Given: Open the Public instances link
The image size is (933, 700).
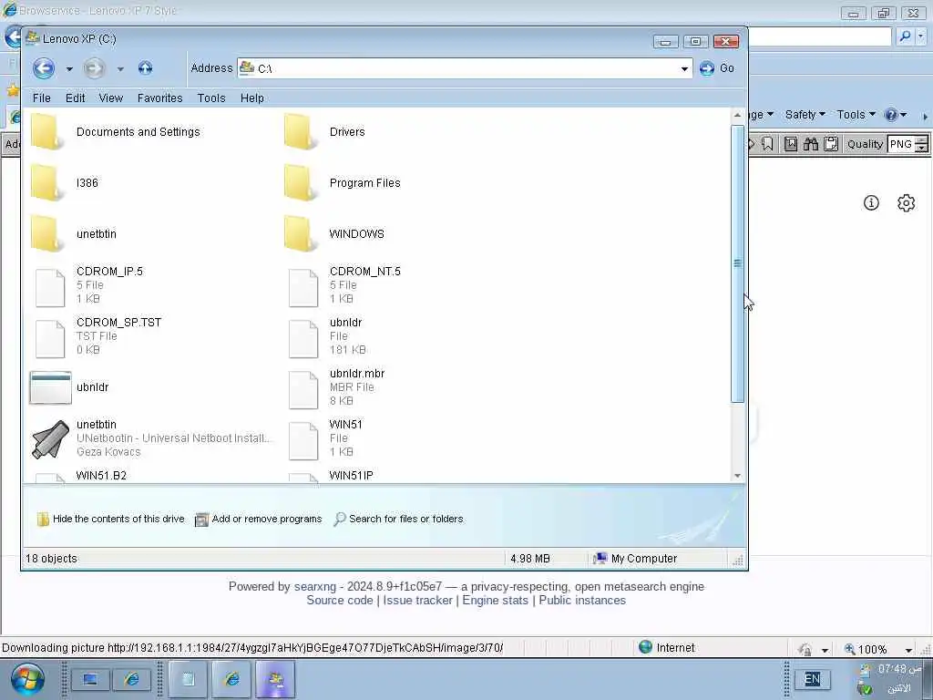Looking at the screenshot, I should tap(582, 601).
